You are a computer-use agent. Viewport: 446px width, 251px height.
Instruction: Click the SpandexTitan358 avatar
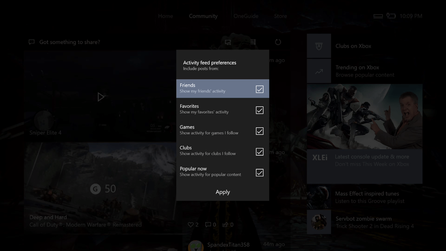click(x=196, y=246)
